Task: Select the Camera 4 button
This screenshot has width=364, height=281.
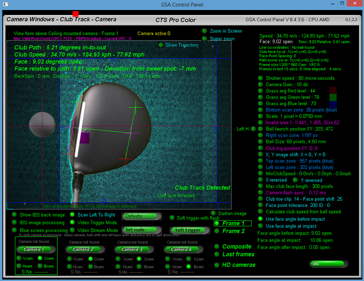Action: point(183,249)
